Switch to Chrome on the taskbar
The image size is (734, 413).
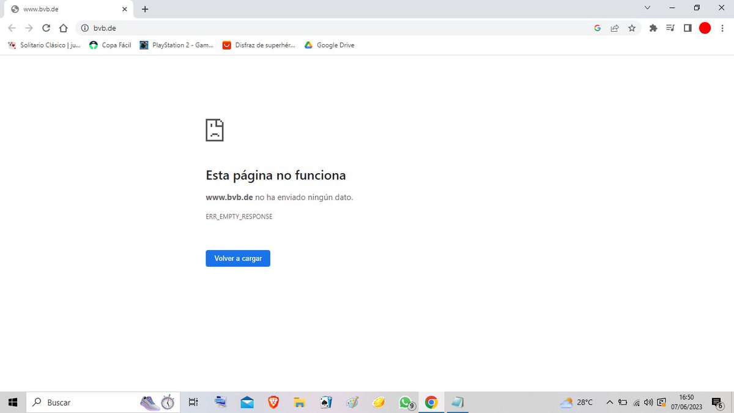[x=431, y=402]
